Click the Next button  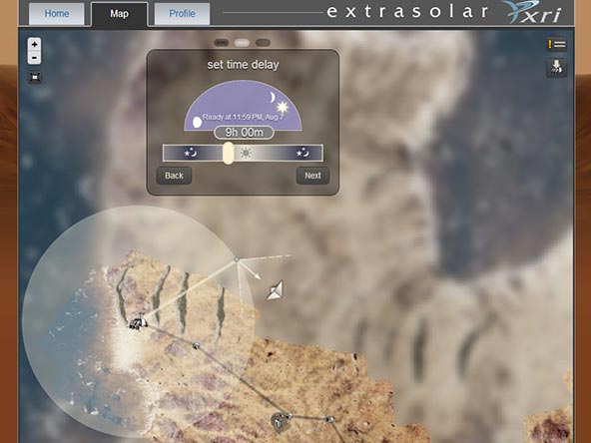312,176
